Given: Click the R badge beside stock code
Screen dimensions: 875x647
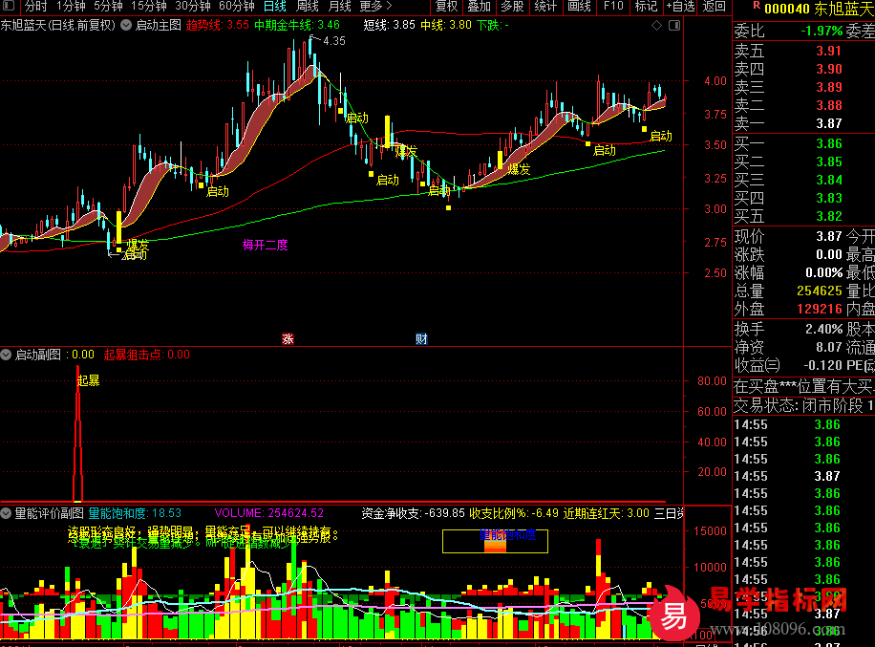Looking at the screenshot, I should click(x=757, y=5).
